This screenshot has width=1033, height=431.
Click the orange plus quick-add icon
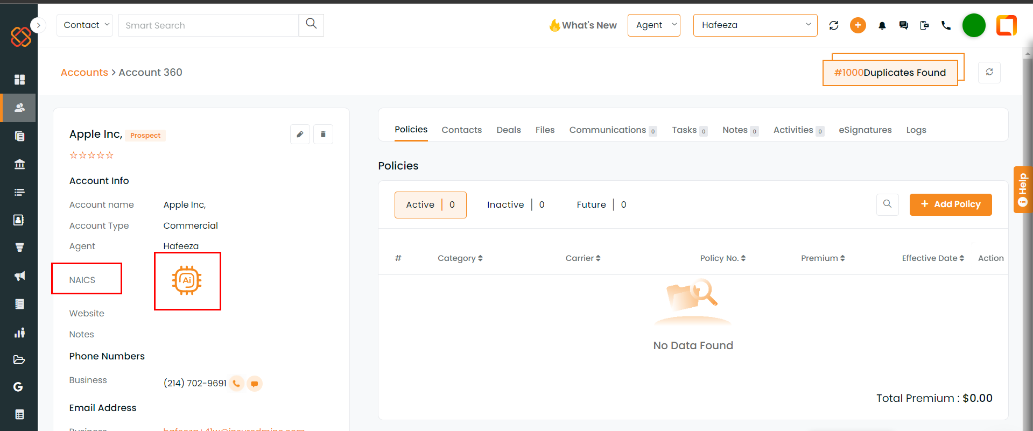click(x=858, y=25)
